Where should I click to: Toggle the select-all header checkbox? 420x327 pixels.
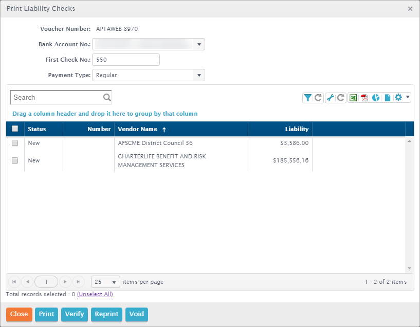click(x=15, y=129)
